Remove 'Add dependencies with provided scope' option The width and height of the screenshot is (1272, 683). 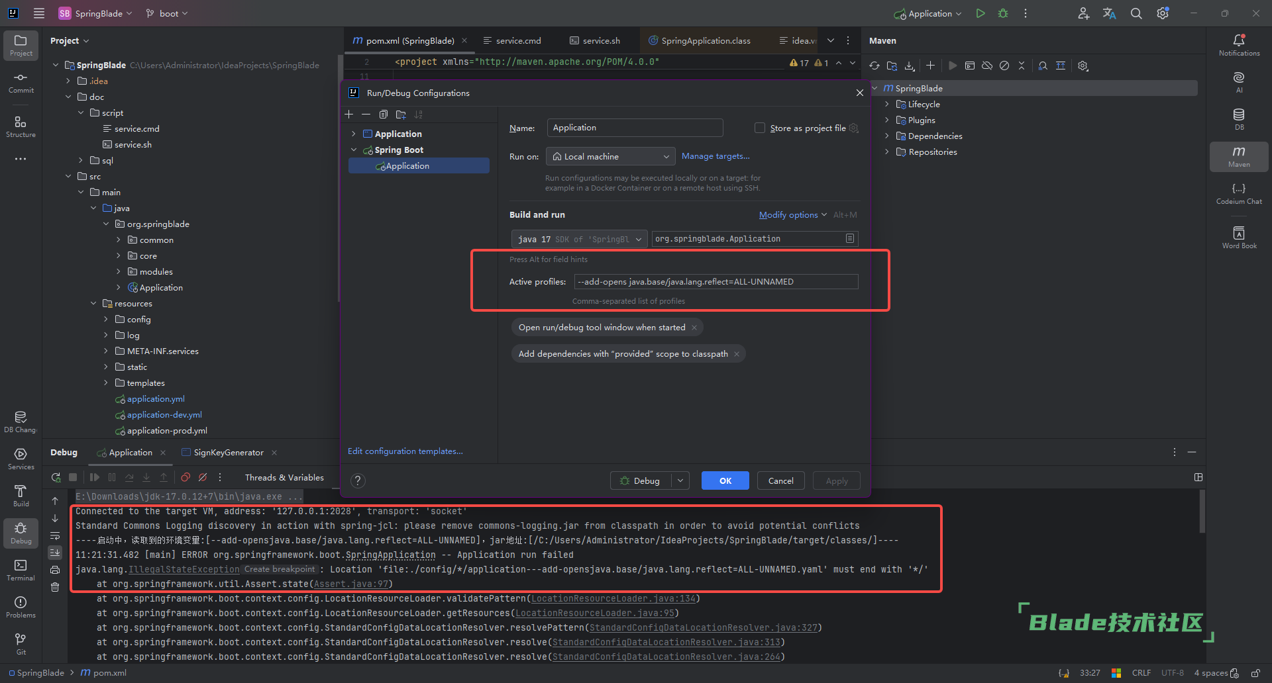[x=737, y=354]
